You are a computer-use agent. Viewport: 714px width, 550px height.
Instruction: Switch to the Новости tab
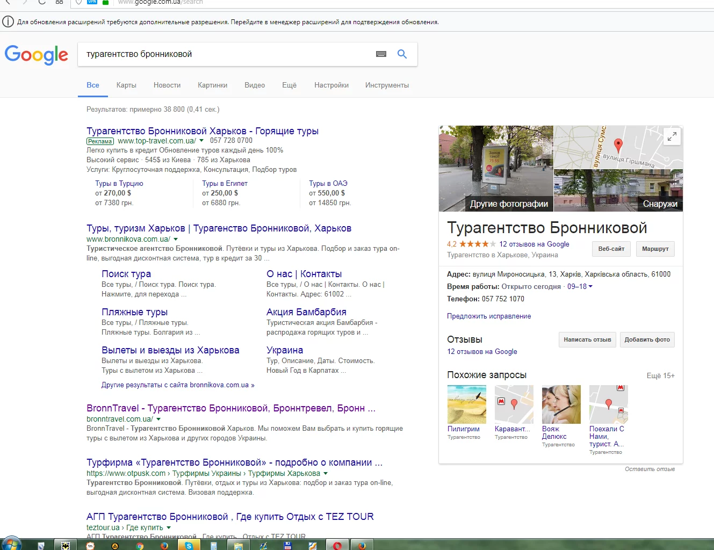(x=167, y=85)
